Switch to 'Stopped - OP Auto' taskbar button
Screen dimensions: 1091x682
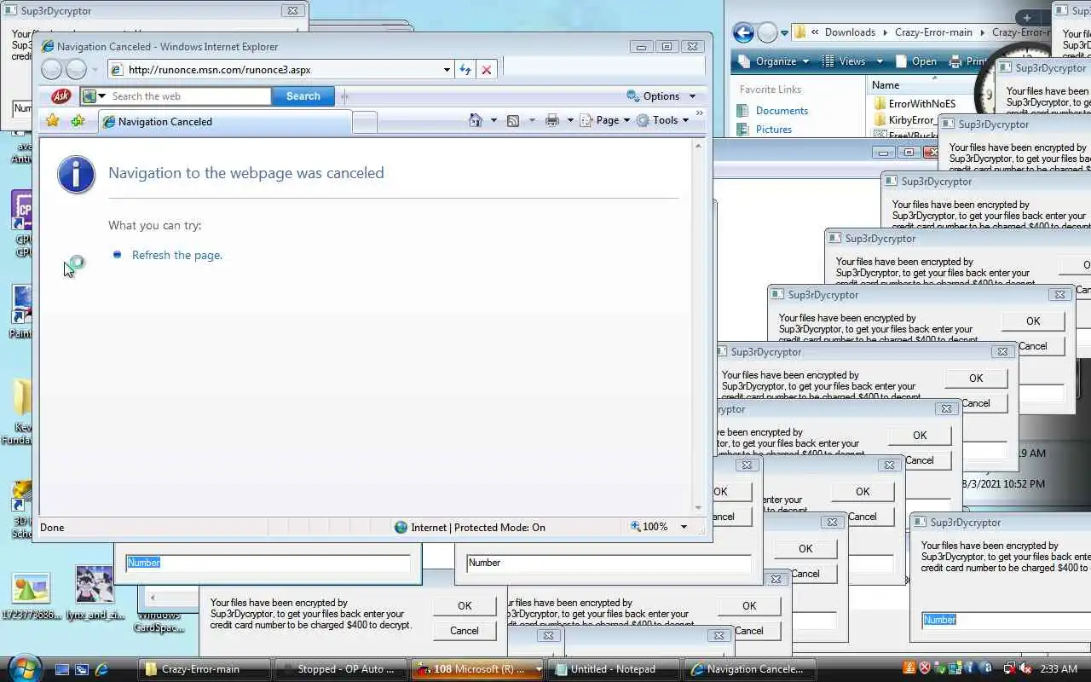(x=340, y=669)
